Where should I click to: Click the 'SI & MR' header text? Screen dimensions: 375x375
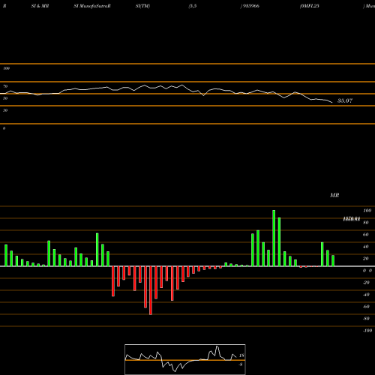(x=40, y=6)
